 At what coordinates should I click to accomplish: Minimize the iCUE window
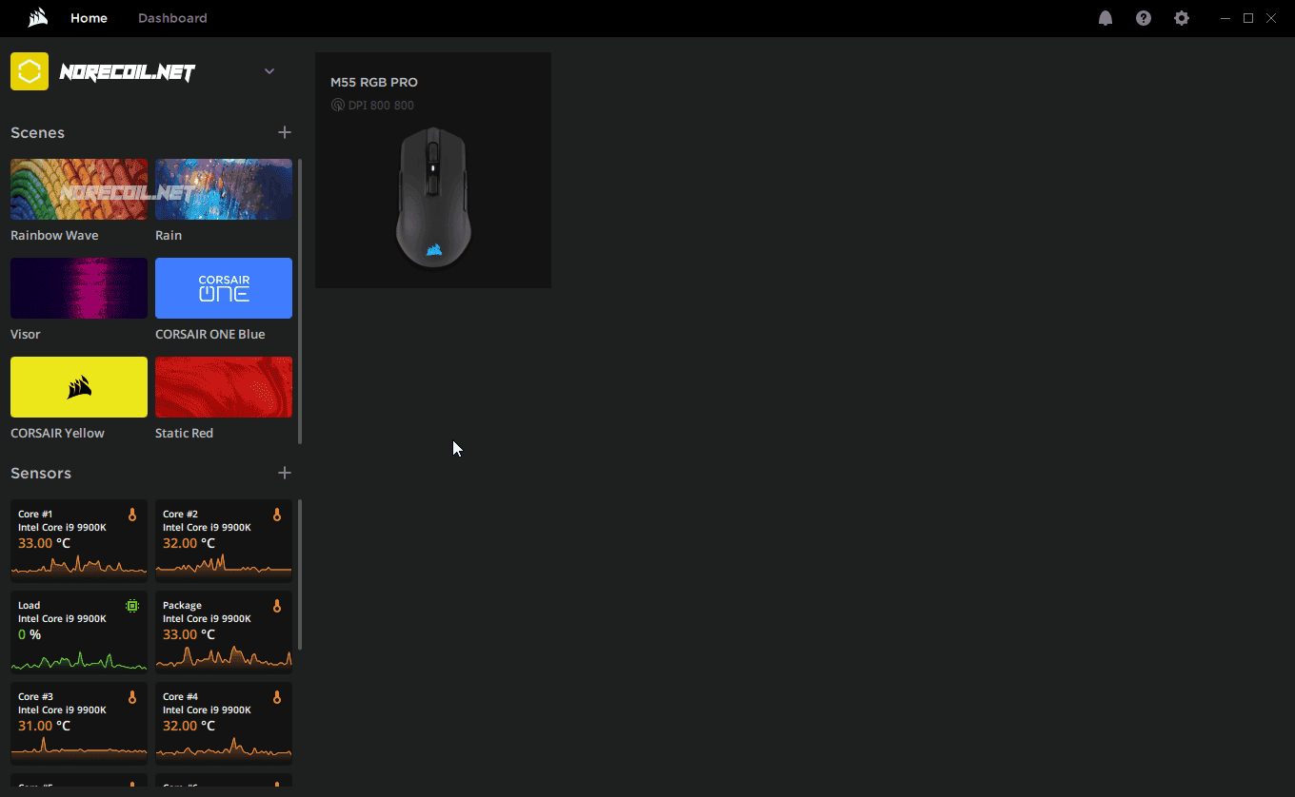(1225, 18)
